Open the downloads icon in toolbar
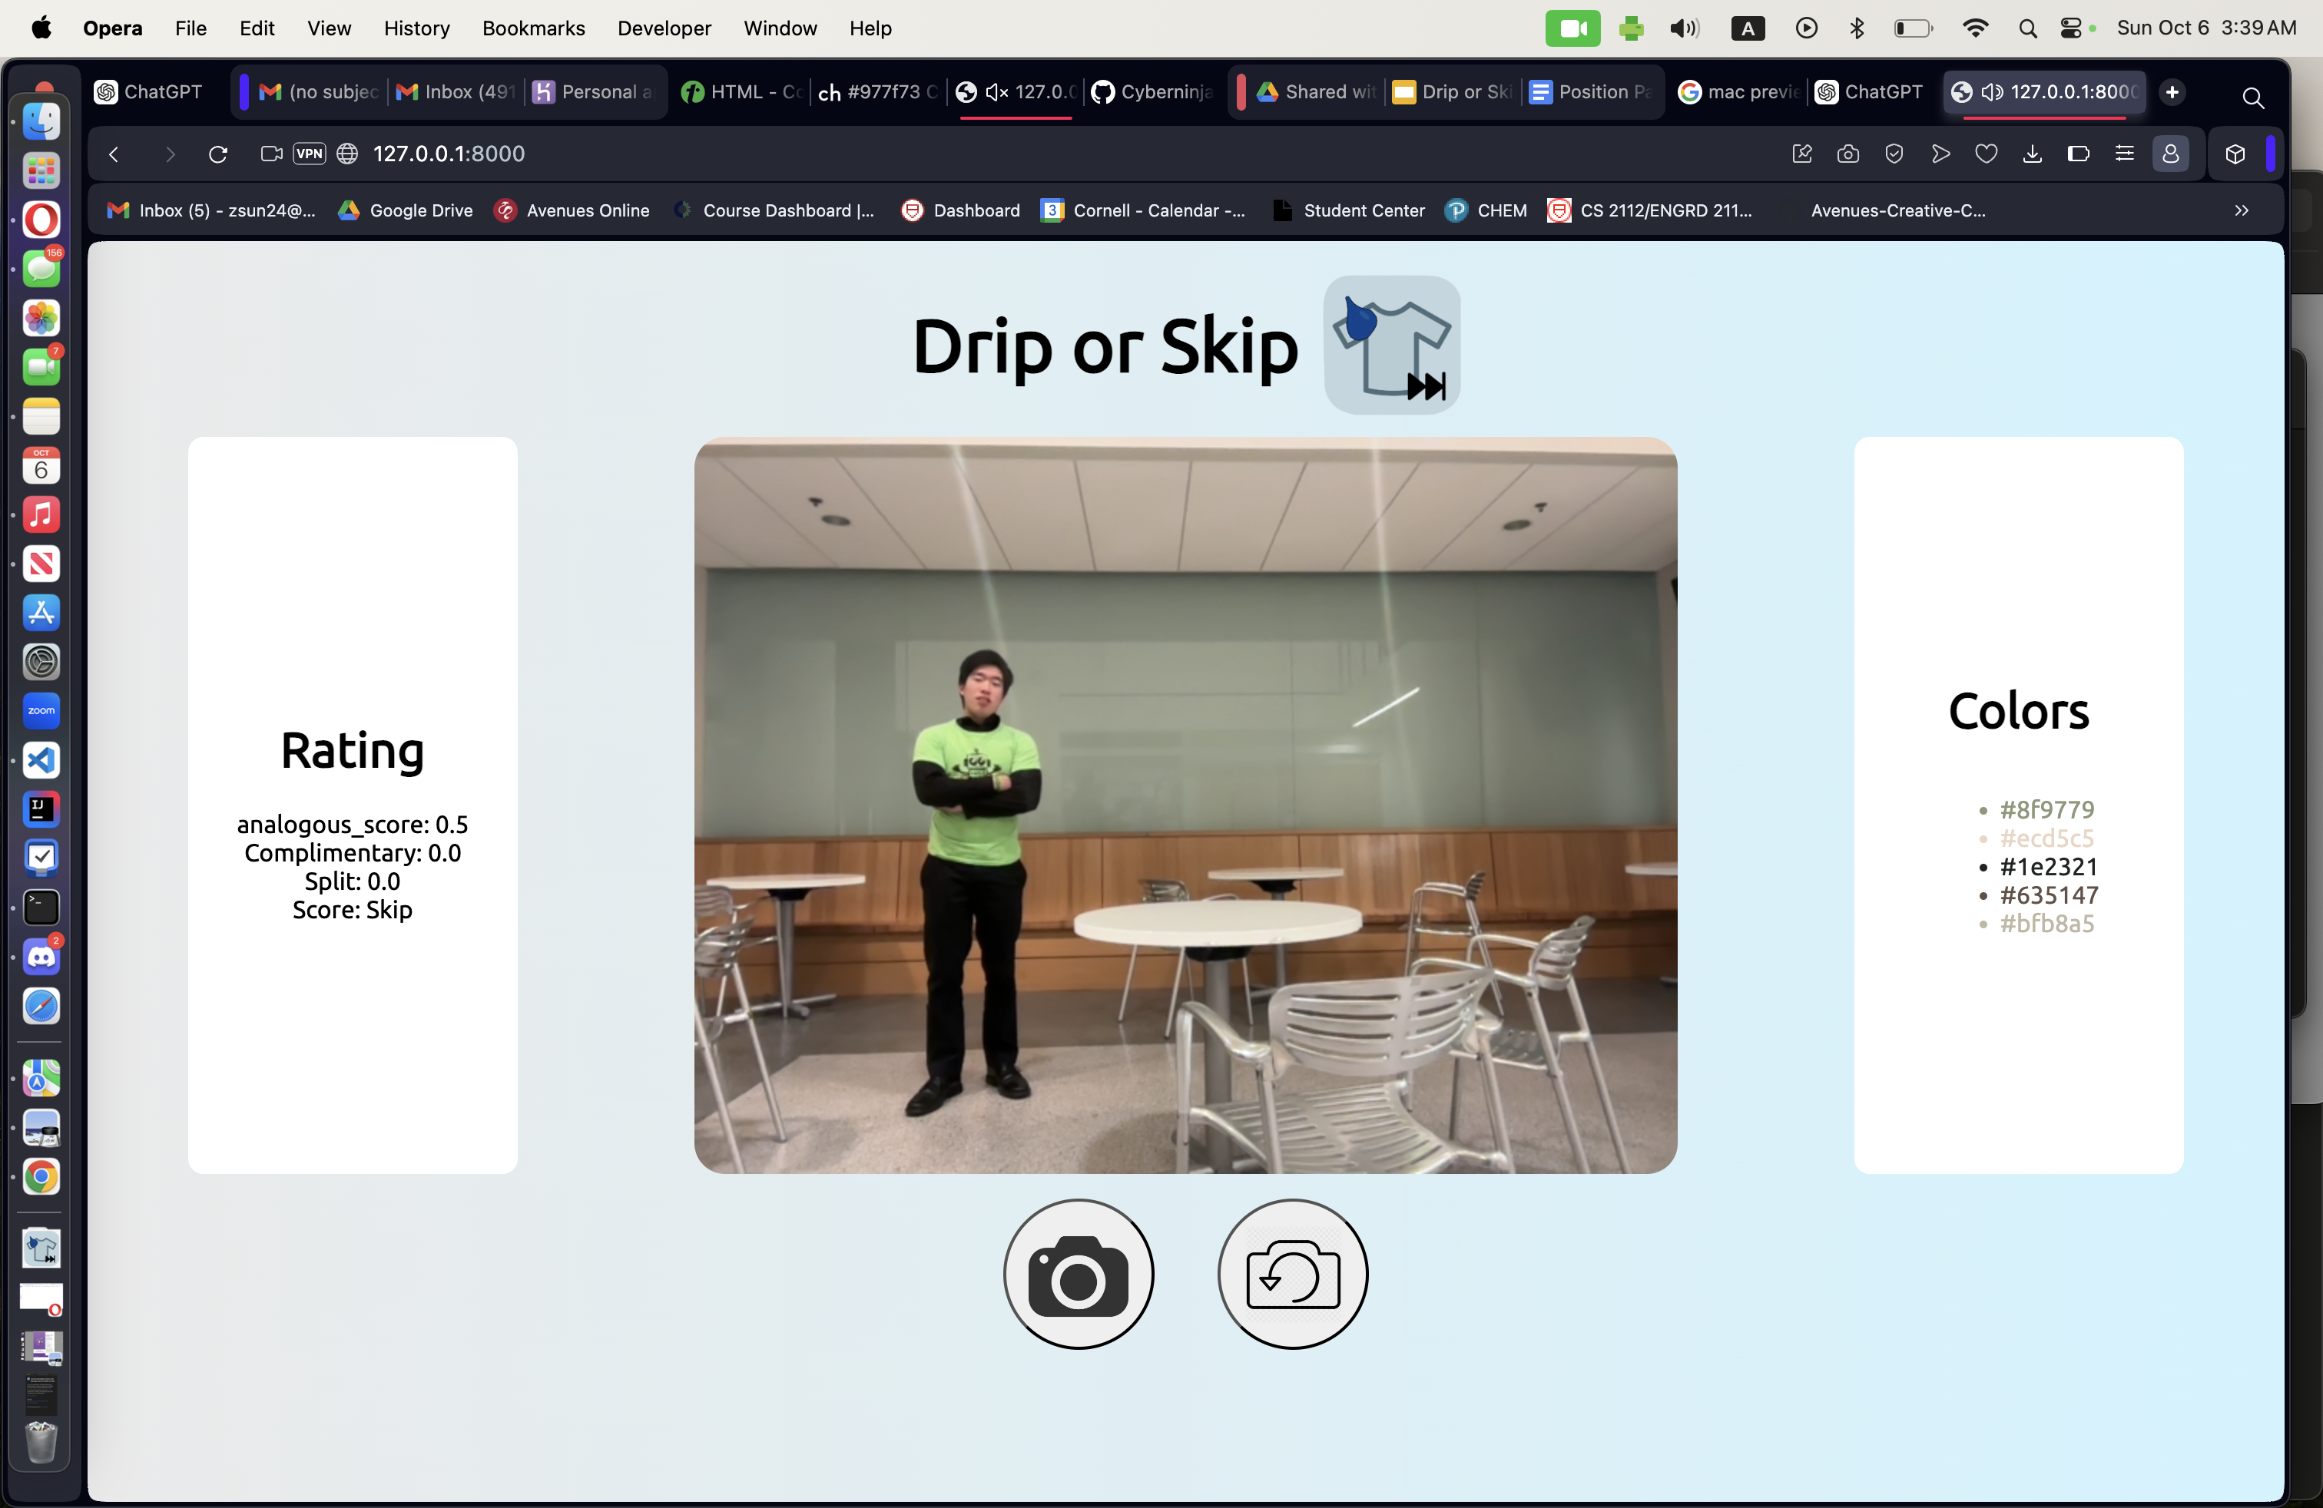The image size is (2323, 1508). 2032,154
